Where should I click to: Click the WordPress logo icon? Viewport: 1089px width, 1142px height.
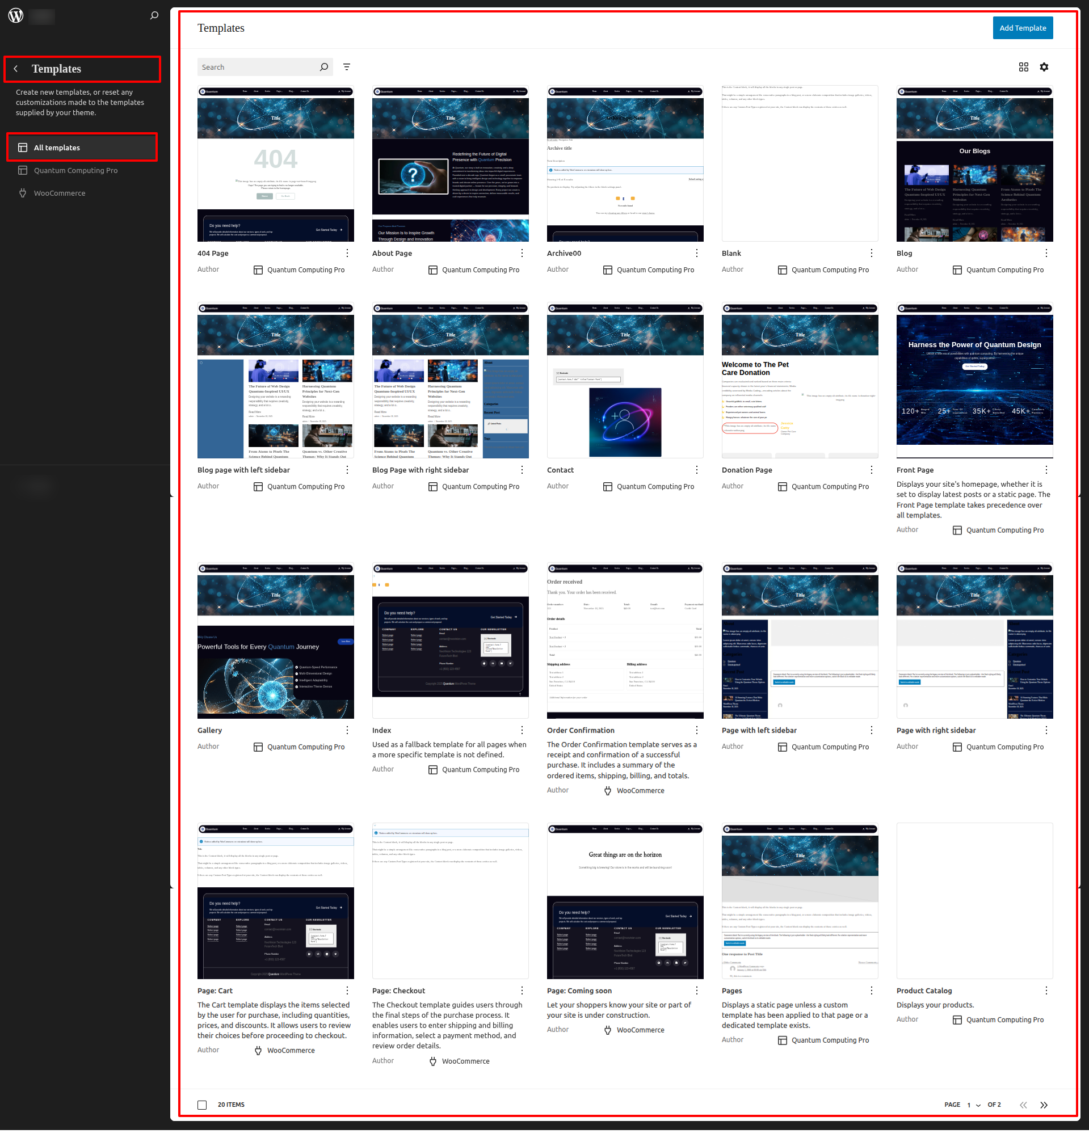pyautogui.click(x=16, y=16)
